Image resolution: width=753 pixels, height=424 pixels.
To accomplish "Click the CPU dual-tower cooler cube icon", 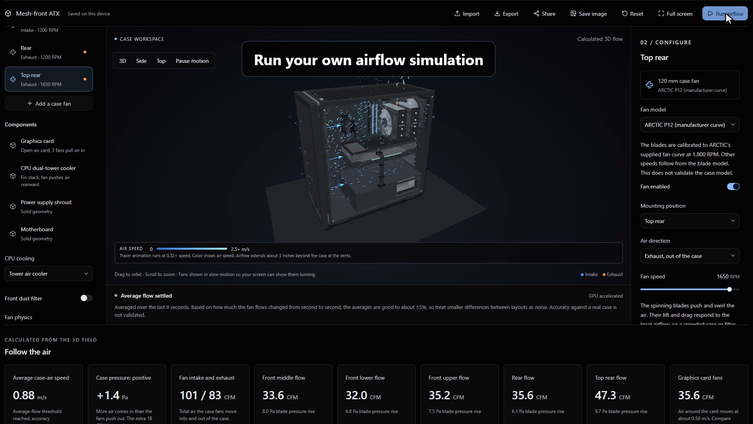I will (x=13, y=176).
